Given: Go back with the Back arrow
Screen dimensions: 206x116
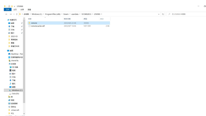Looking at the screenshot, I should click(6, 14).
